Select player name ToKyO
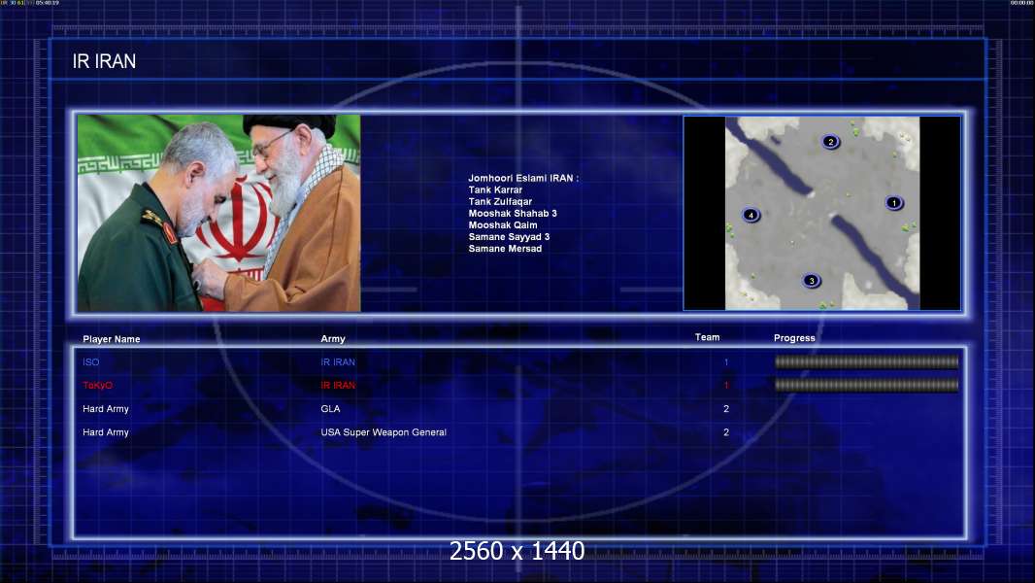 pyautogui.click(x=98, y=385)
